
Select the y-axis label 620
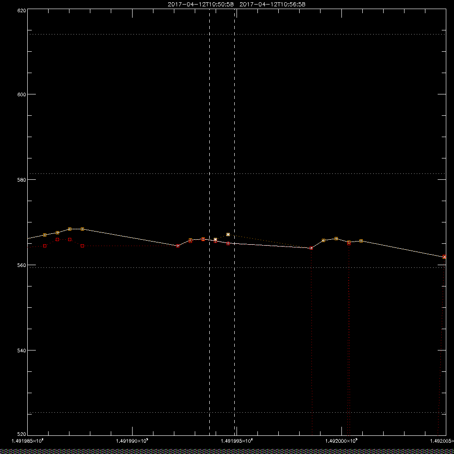[x=22, y=10]
